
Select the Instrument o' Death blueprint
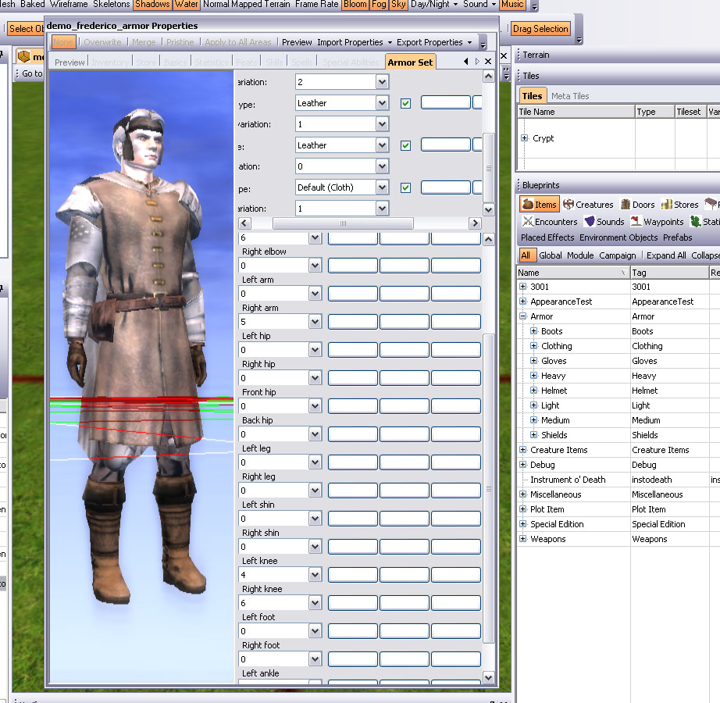[568, 480]
